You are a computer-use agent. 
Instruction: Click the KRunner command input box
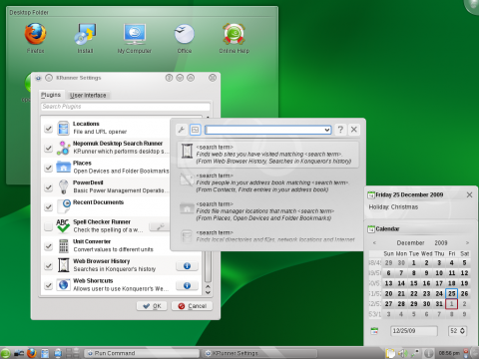point(264,130)
